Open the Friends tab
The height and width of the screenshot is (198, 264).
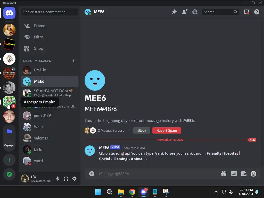pos(49,26)
